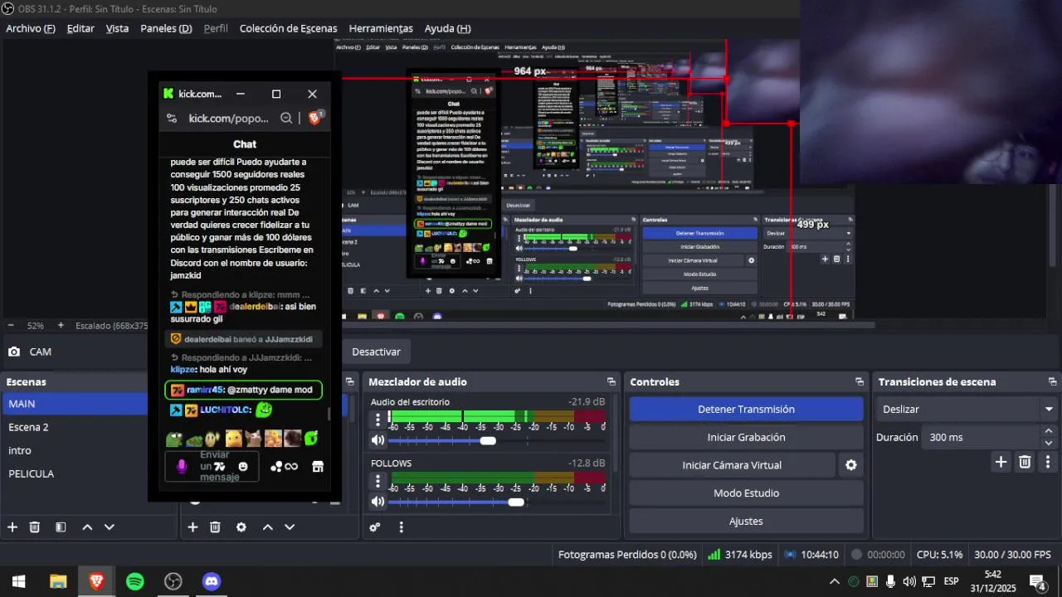Open site settings icon in Kick address bar
The height and width of the screenshot is (597, 1062).
(x=172, y=118)
